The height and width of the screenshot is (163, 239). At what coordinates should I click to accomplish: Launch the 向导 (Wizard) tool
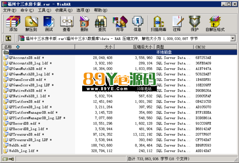120,24
